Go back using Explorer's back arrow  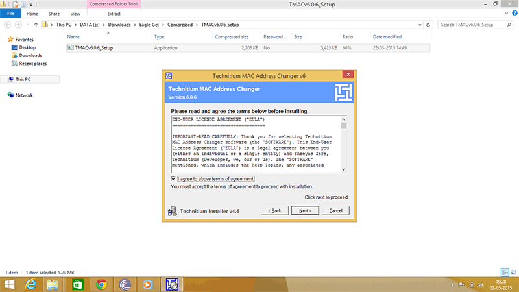point(7,25)
